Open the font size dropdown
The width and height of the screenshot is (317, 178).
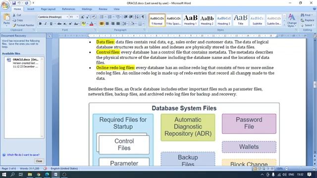click(x=77, y=17)
